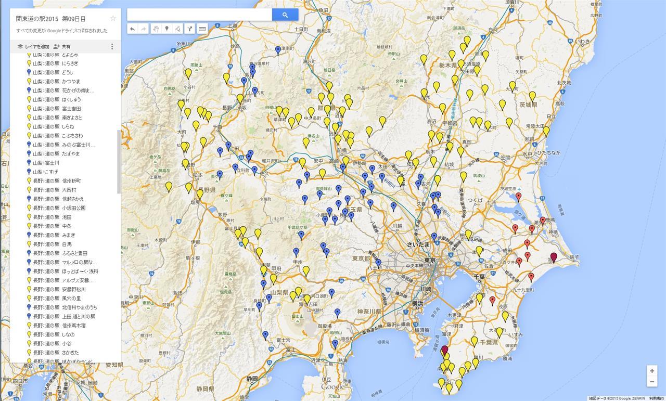
Task: Select list item 道の駅 花かげの郷ま…
Action: point(63,90)
